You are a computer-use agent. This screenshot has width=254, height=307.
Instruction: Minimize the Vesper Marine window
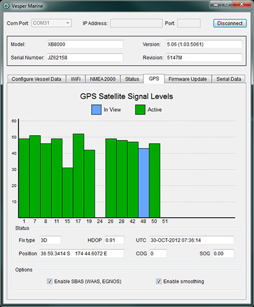(216, 4)
